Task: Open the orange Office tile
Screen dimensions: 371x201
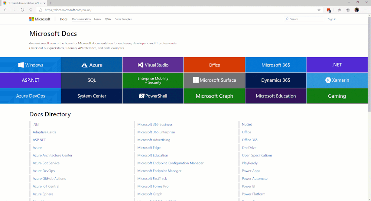Action: coord(214,65)
